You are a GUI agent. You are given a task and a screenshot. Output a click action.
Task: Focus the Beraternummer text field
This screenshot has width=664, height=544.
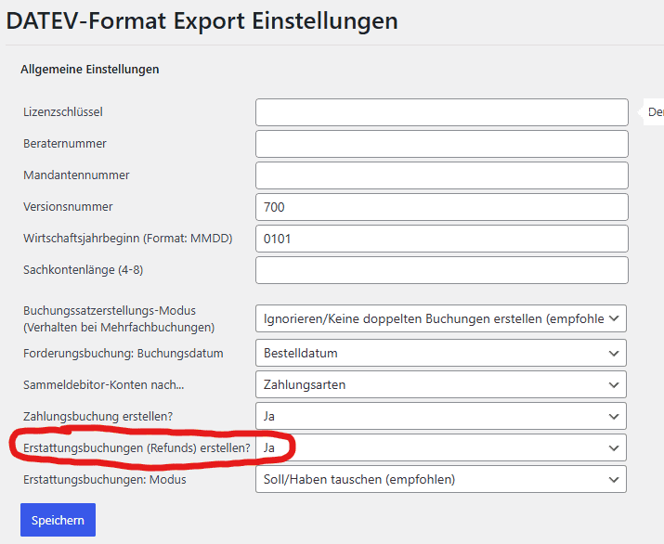click(x=442, y=144)
